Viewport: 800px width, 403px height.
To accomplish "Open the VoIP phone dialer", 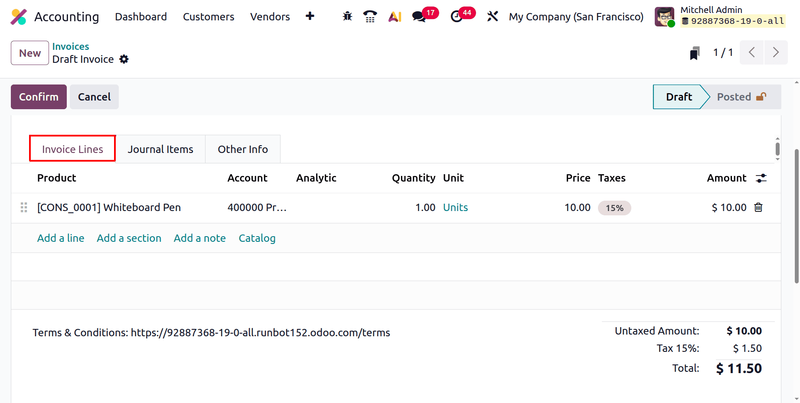I will tap(370, 16).
